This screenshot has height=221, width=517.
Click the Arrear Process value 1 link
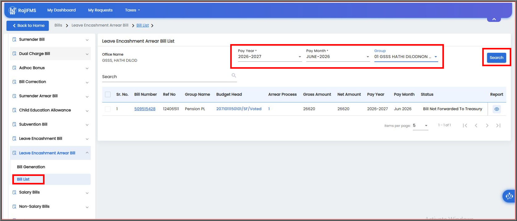tap(269, 109)
